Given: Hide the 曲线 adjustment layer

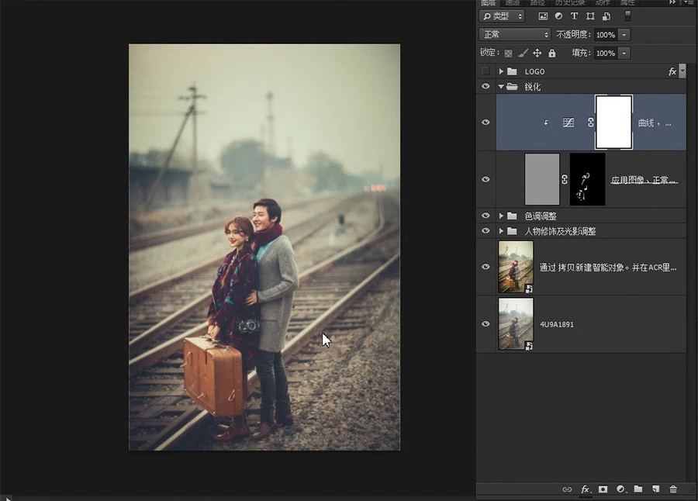Looking at the screenshot, I should [x=485, y=122].
